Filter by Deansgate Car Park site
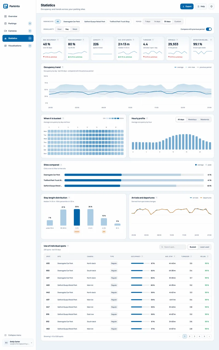 pos(71,21)
